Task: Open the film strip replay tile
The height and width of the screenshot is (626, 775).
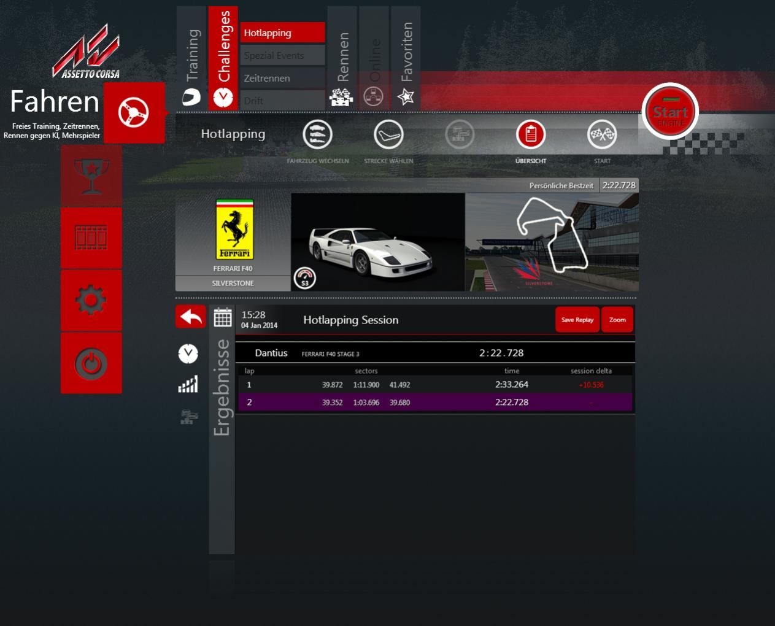Action: (x=91, y=238)
